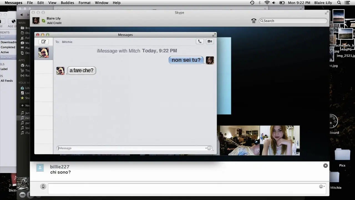Open the Messages application menu
355x200 pixels.
tap(13, 3)
